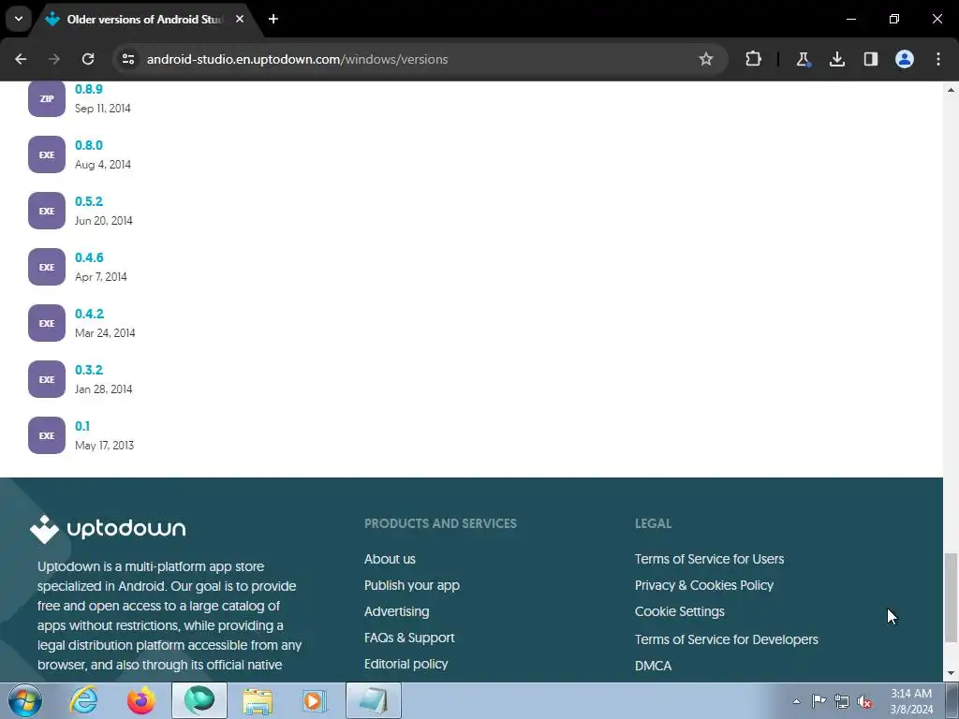This screenshot has width=959, height=719.
Task: Close the Older versions of Android Studio tab
Action: point(240,19)
